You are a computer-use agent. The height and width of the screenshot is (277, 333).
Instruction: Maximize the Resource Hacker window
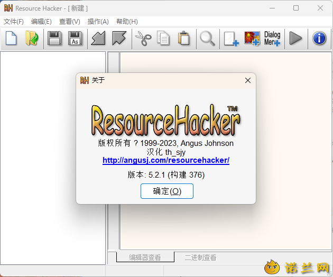296,8
